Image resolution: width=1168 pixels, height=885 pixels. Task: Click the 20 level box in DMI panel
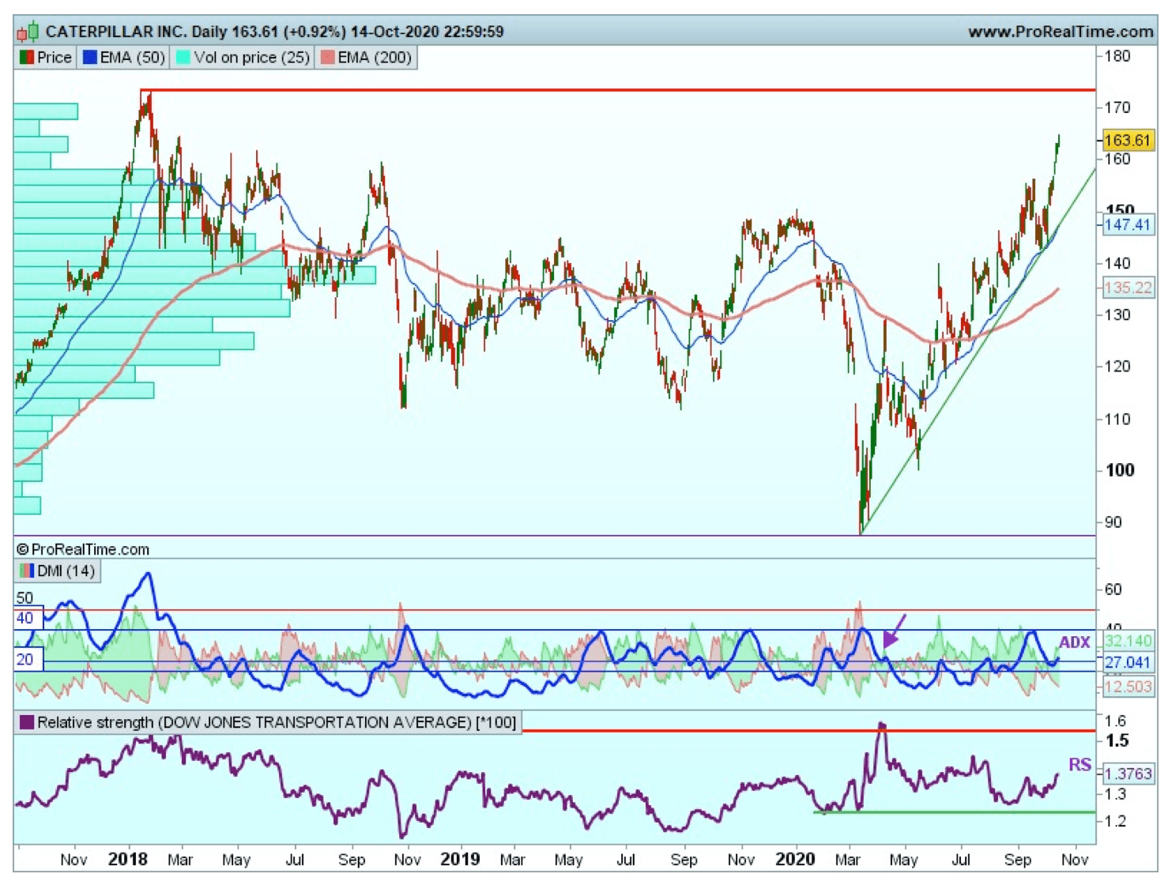pyautogui.click(x=27, y=660)
